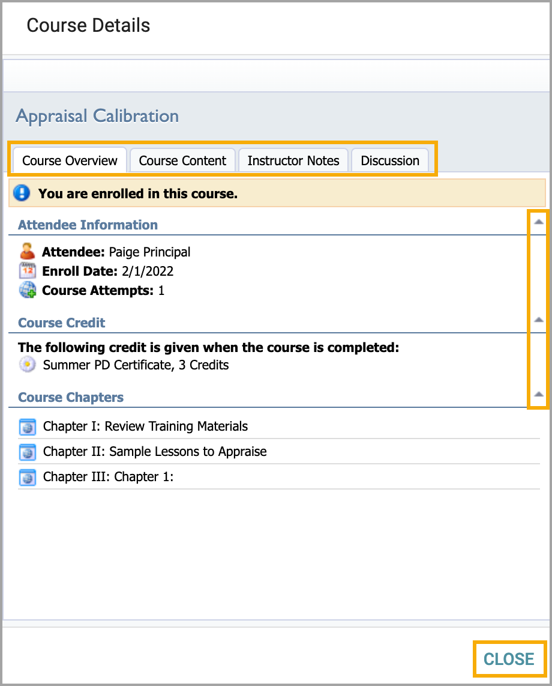Open Chapter I: Review Training Materials
This screenshot has width=552, height=686.
tap(145, 426)
